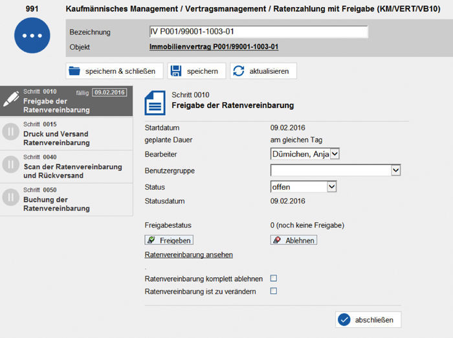Click the blue three-dots circle icon
This screenshot has width=453, height=338.
point(32,36)
